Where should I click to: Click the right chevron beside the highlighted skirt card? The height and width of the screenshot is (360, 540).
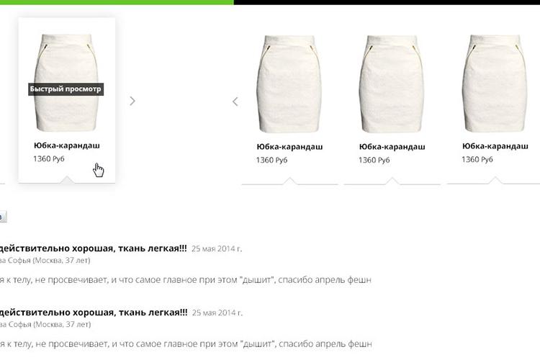pos(132,101)
